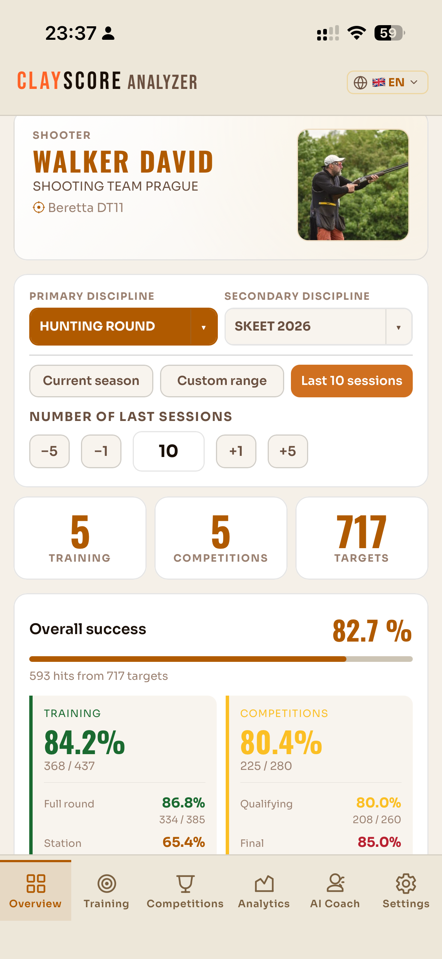Decrease the session count by five

[49, 451]
